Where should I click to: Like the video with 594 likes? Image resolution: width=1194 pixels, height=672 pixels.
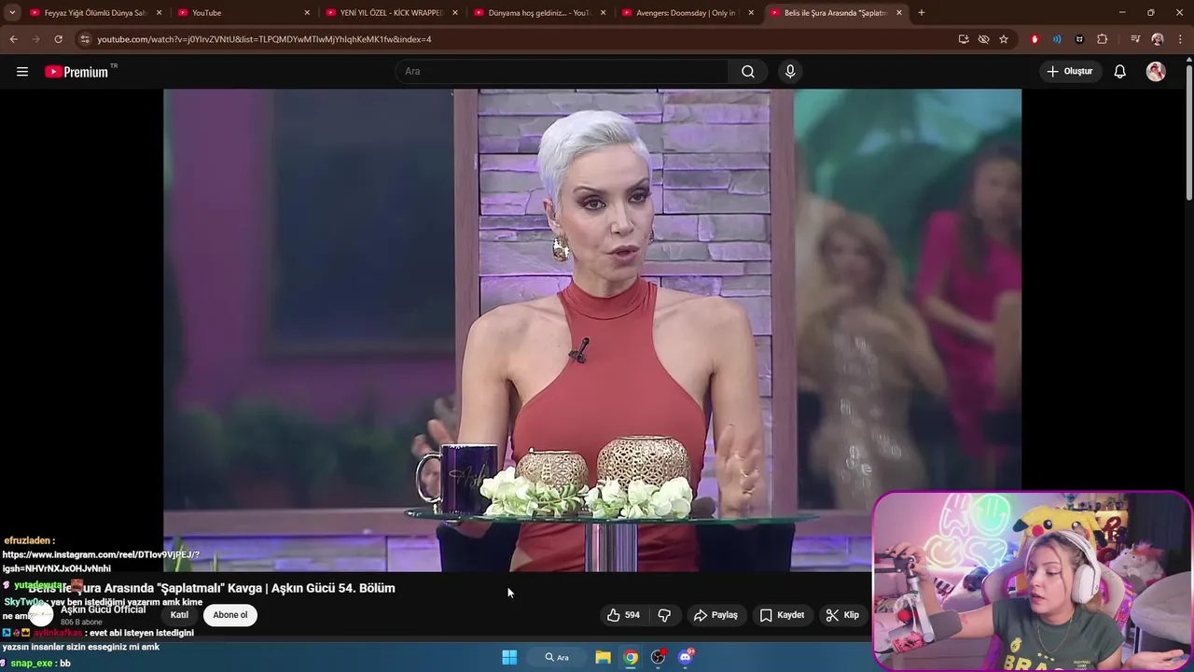(x=623, y=615)
